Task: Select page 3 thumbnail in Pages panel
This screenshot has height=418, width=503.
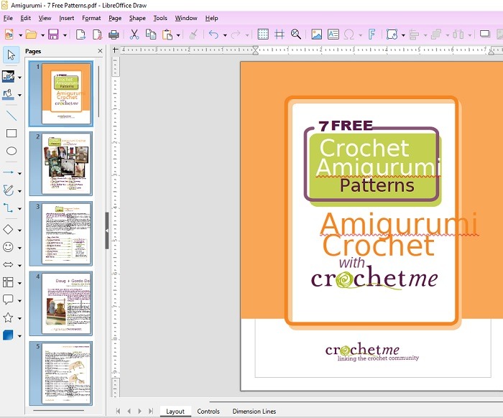Action: pyautogui.click(x=60, y=233)
